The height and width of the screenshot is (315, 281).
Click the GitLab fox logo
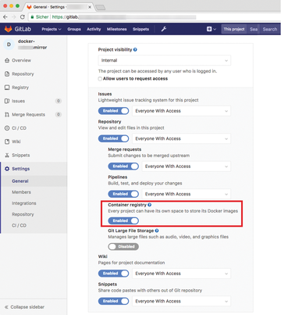[9, 29]
